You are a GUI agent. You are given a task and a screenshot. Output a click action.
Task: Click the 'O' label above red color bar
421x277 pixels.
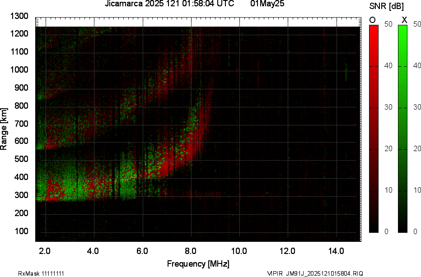click(372, 20)
